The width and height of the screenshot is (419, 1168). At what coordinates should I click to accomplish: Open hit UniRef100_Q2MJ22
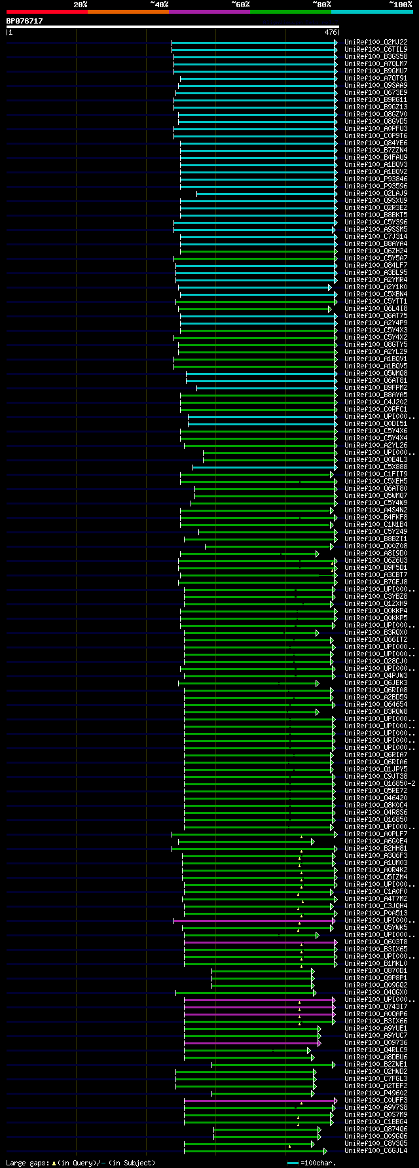click(376, 42)
